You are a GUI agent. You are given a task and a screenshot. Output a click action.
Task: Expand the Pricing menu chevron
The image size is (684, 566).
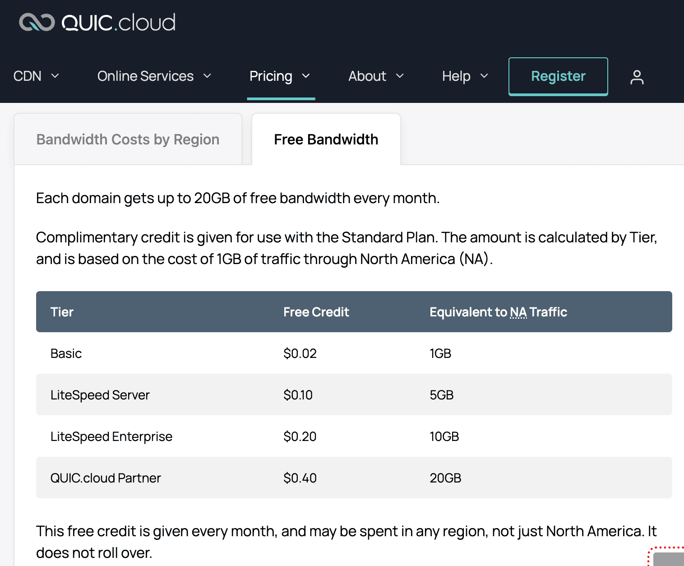click(306, 76)
